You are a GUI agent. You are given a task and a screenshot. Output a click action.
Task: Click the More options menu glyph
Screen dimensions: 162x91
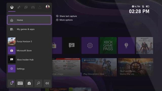[x=57, y=20]
